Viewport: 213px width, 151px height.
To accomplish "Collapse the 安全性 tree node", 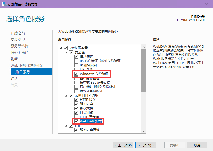I will point(66,52).
